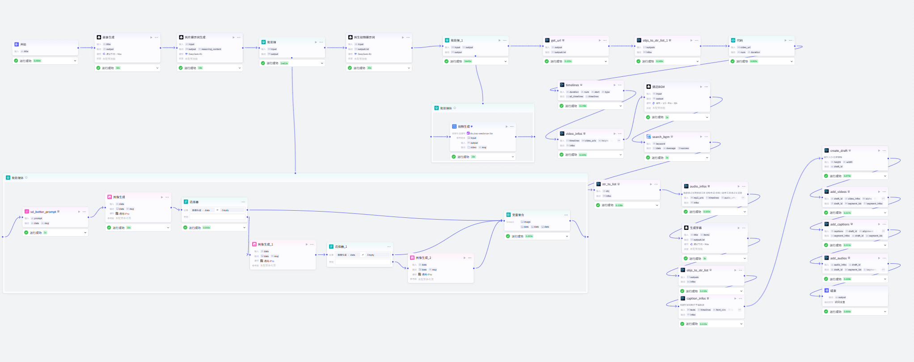Run the audio_infos node via play icon

point(738,187)
